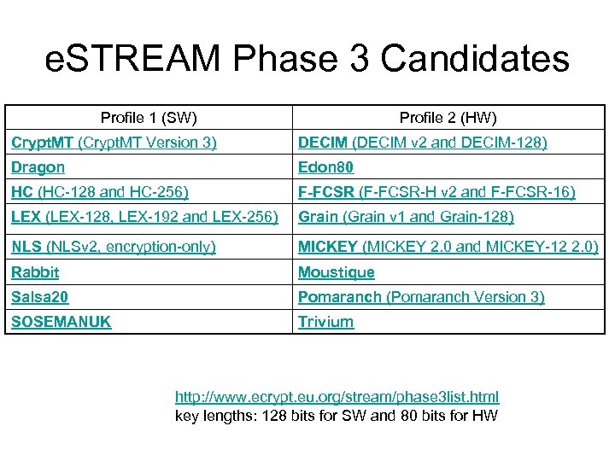Follow the Trivium cipher link
The height and width of the screenshot is (461, 615).
tap(325, 322)
